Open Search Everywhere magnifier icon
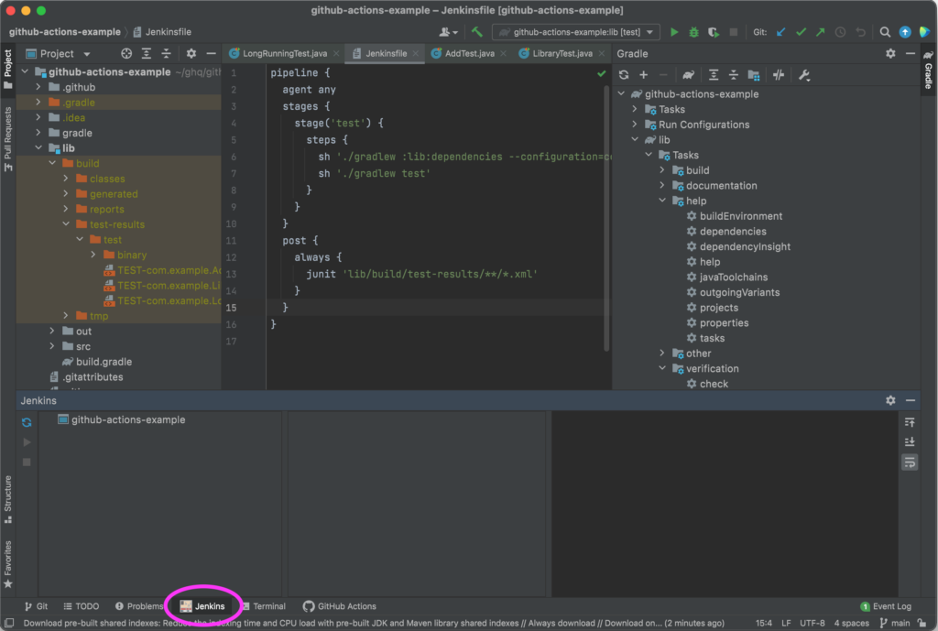 [x=885, y=32]
